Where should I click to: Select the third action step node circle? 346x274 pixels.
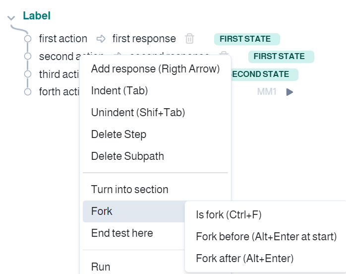28,74
